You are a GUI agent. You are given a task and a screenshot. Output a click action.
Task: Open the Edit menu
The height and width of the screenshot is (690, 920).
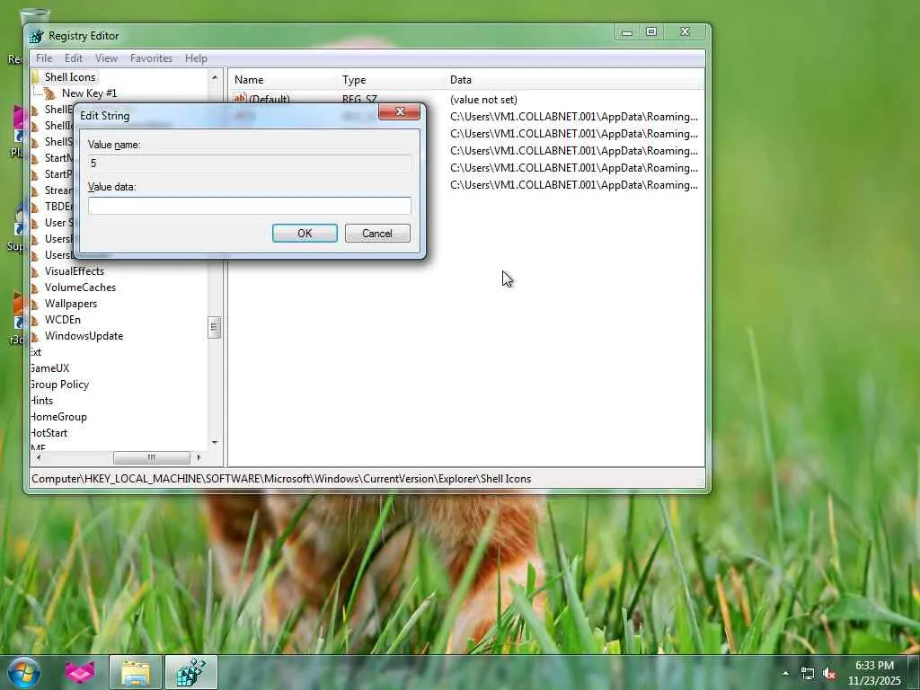74,58
